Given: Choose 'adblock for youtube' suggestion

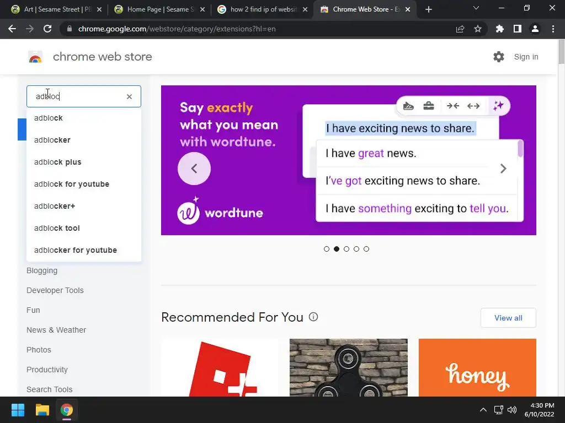Looking at the screenshot, I should click(x=84, y=184).
